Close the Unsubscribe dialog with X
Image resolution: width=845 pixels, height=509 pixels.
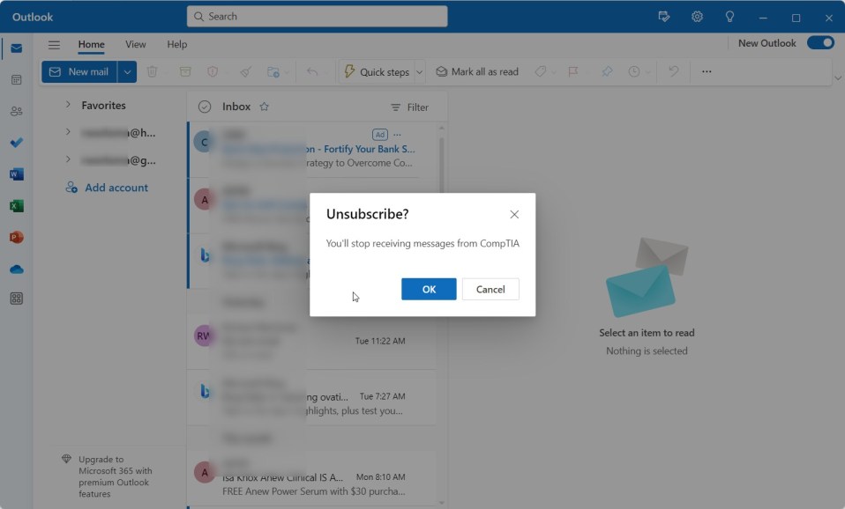click(x=514, y=214)
